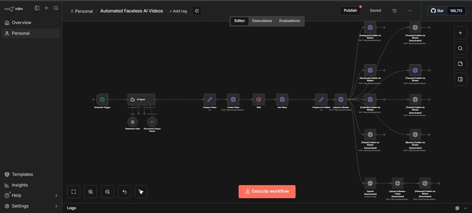Select the [Threads] Publish via Blotato node
Viewport: 472px width, 213px height.
(x=415, y=70)
